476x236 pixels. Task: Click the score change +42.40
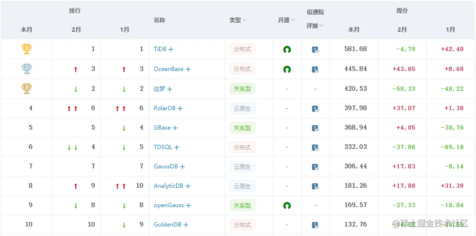click(x=452, y=49)
